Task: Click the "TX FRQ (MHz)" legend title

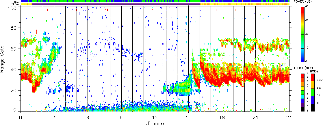Action: click(x=302, y=68)
